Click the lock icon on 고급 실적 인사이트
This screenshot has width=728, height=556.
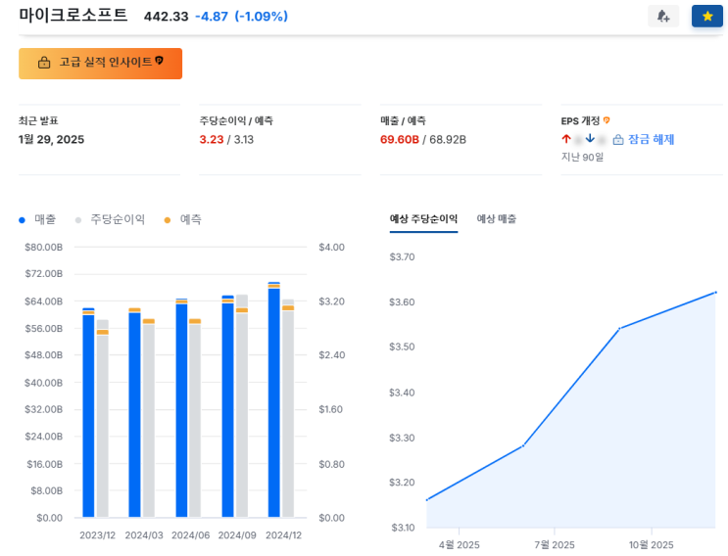click(44, 62)
